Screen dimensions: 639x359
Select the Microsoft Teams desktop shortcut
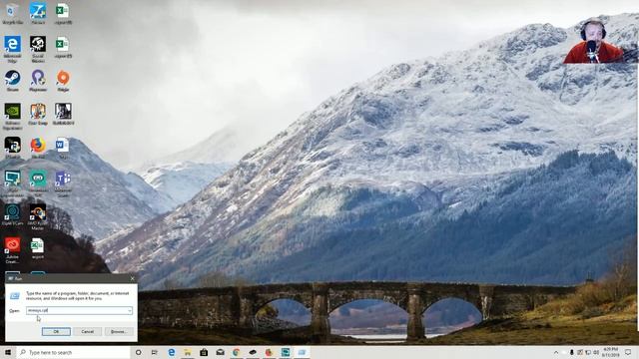(63, 183)
